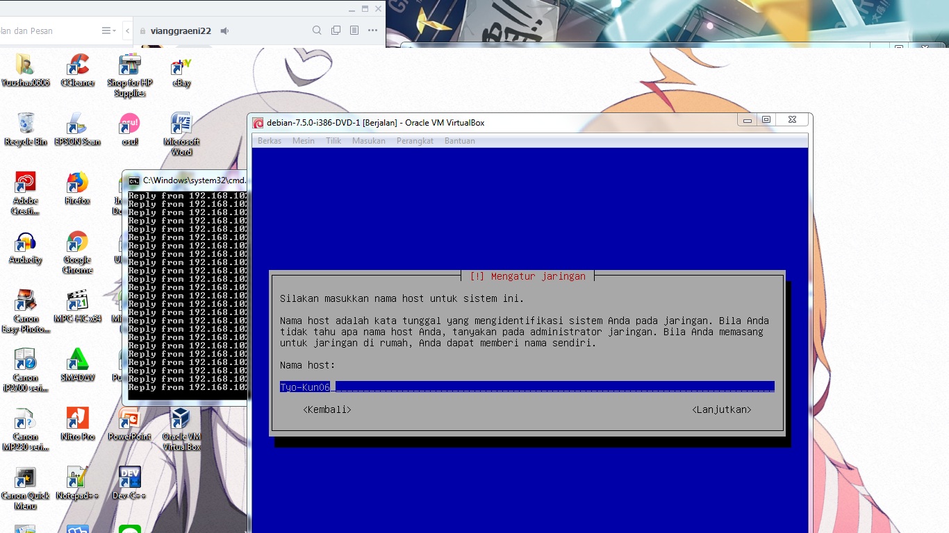This screenshot has height=533, width=949.
Task: Collapse the chat sidebar with the arrow
Action: tap(128, 31)
